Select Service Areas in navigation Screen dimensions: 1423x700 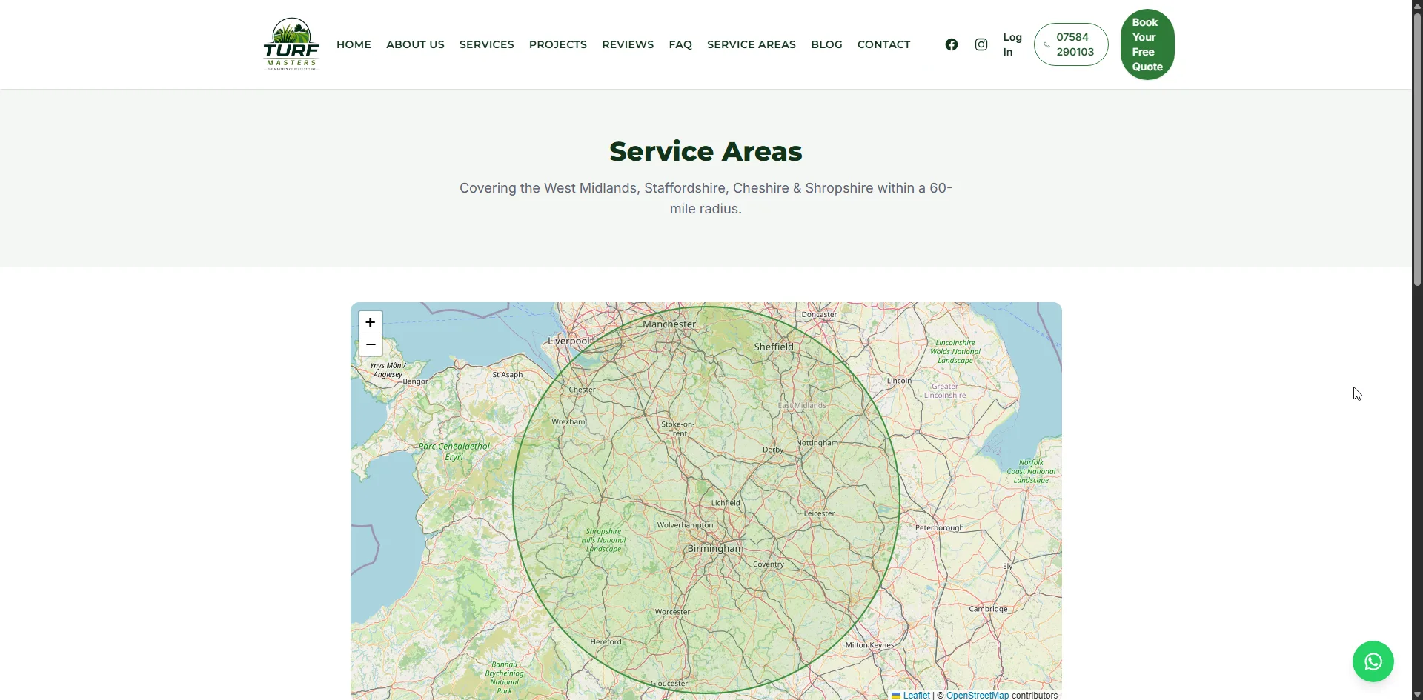[752, 44]
